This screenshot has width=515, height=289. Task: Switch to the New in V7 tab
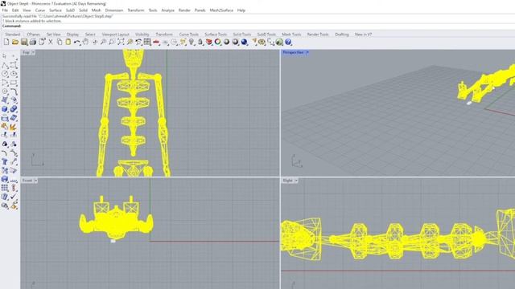(363, 35)
